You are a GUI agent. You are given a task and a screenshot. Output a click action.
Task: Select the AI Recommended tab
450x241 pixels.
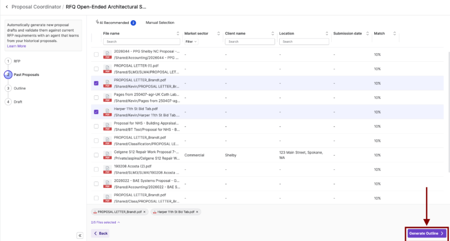pos(116,23)
